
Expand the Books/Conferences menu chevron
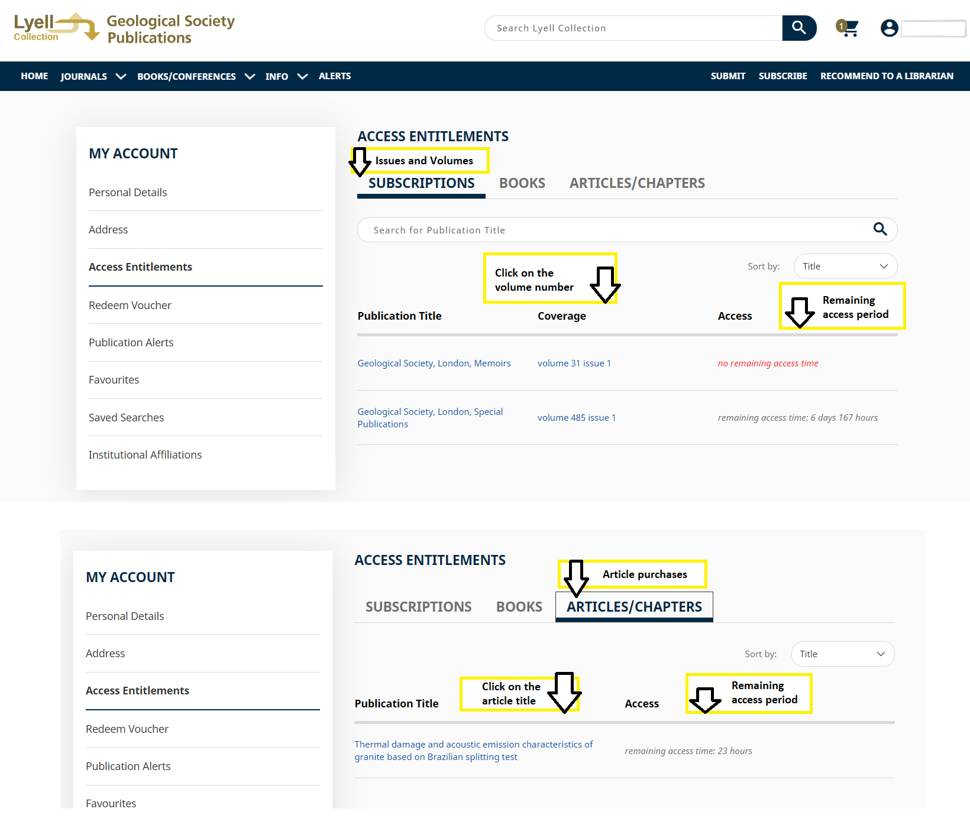250,76
